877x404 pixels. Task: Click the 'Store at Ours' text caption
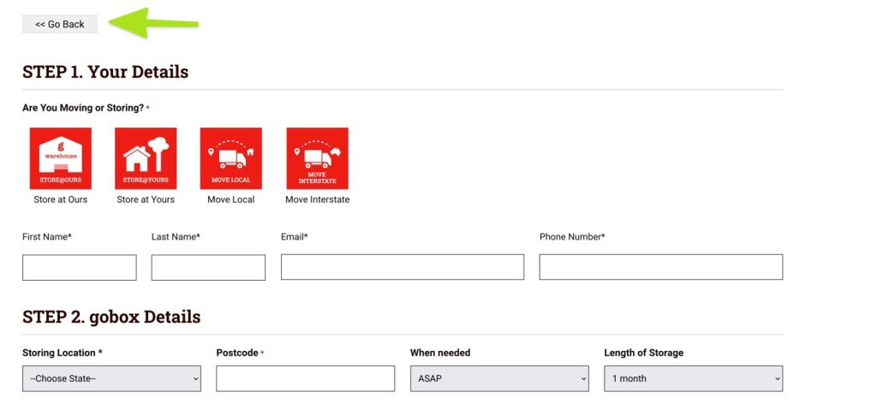[x=60, y=199]
